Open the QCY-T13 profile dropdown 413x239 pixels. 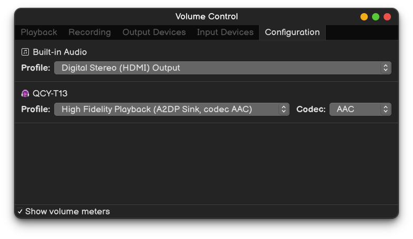[x=172, y=109]
